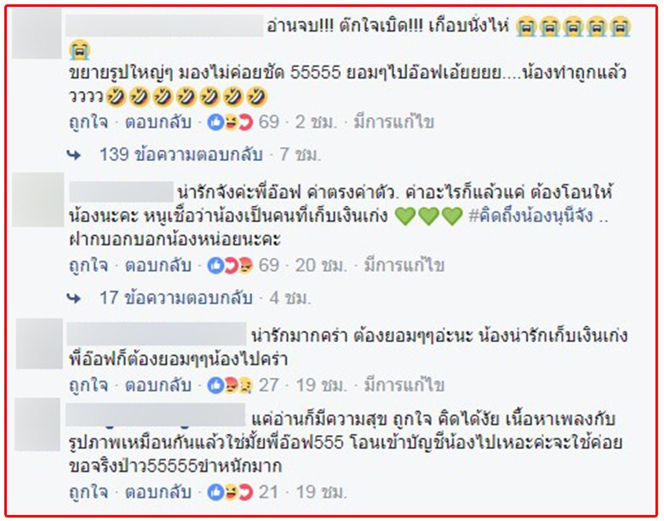
Task: Reply to the last comment with ตอบกลับ
Action: [x=158, y=492]
